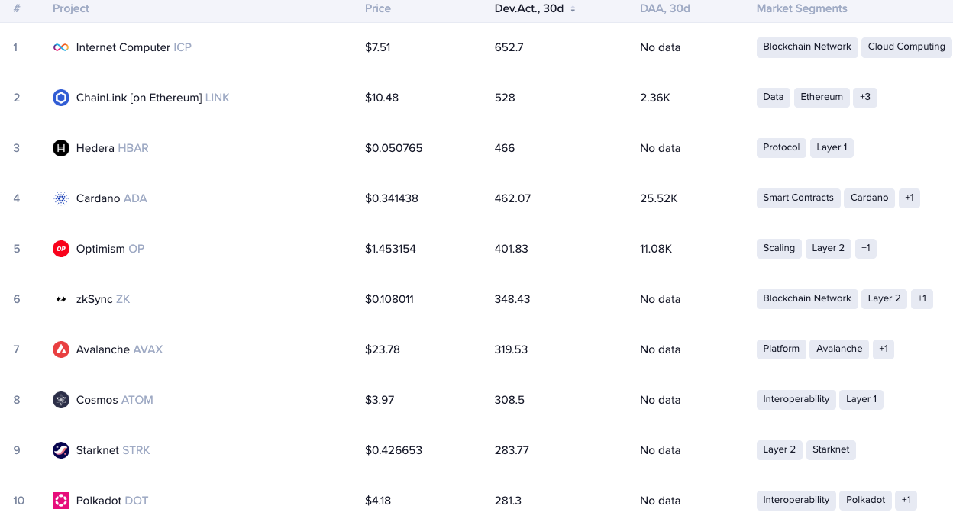
Task: Expand +1 segments in Cardano row
Action: pyautogui.click(x=909, y=198)
